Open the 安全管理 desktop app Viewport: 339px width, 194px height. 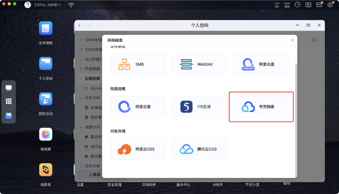(x=114, y=184)
